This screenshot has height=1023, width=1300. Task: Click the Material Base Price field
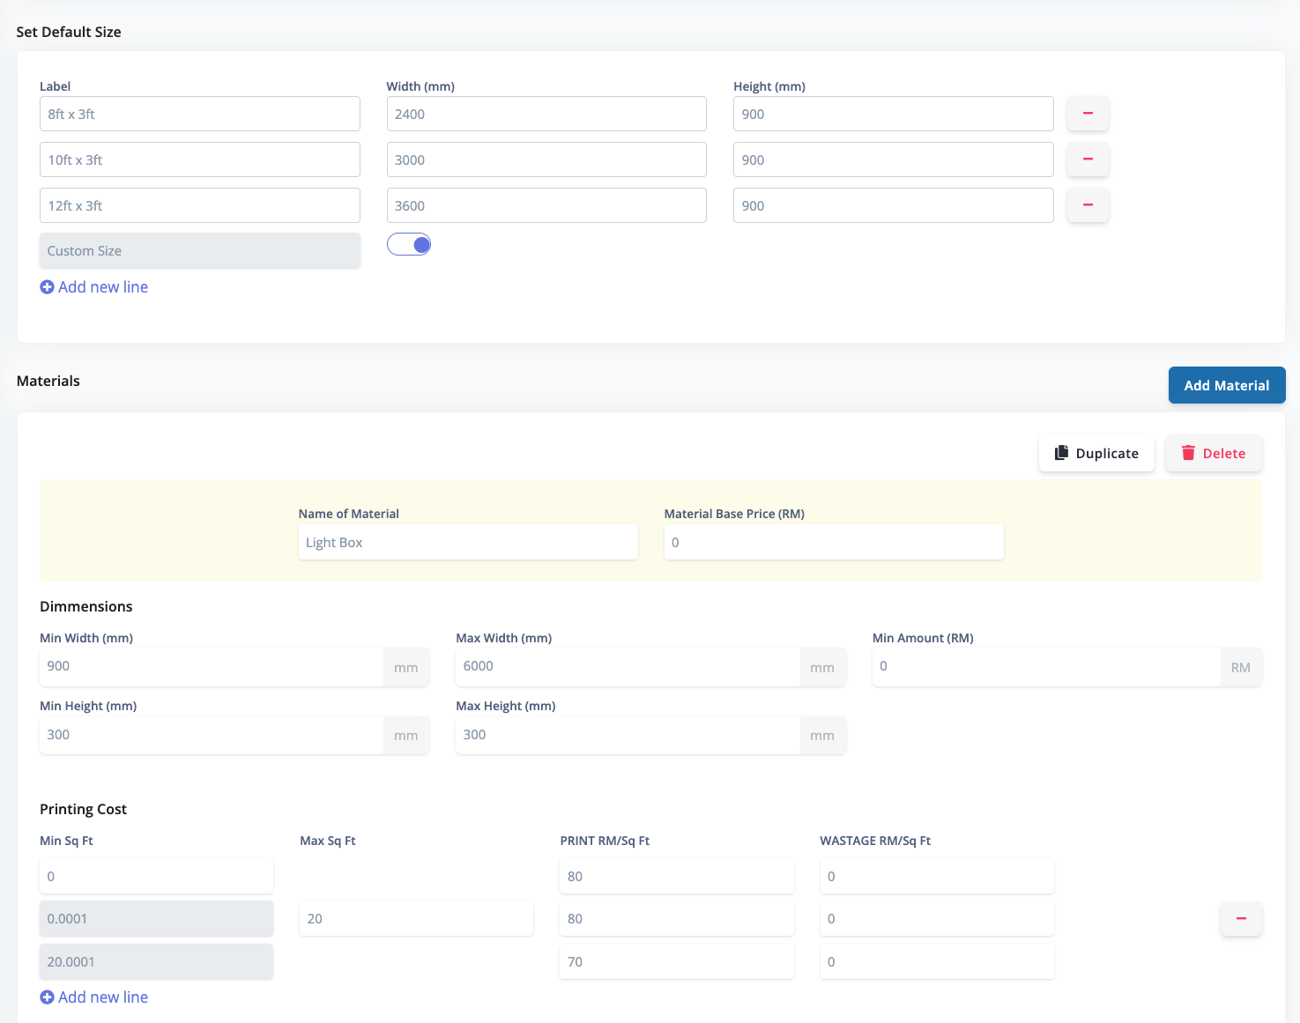pos(833,543)
